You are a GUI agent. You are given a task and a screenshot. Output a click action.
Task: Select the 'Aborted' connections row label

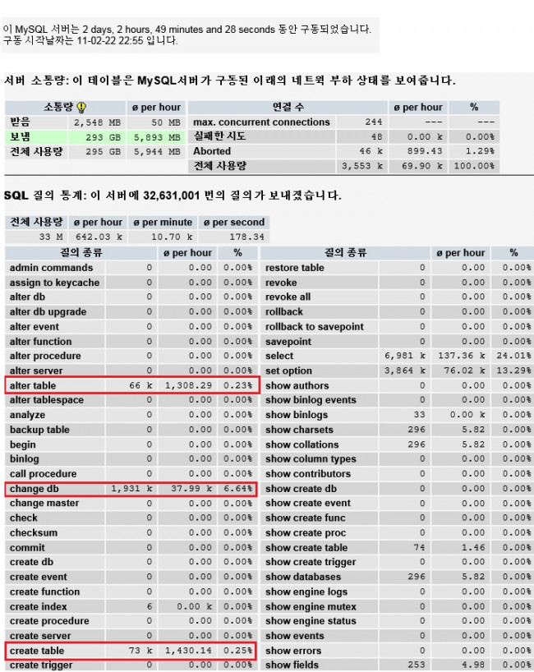click(x=212, y=151)
